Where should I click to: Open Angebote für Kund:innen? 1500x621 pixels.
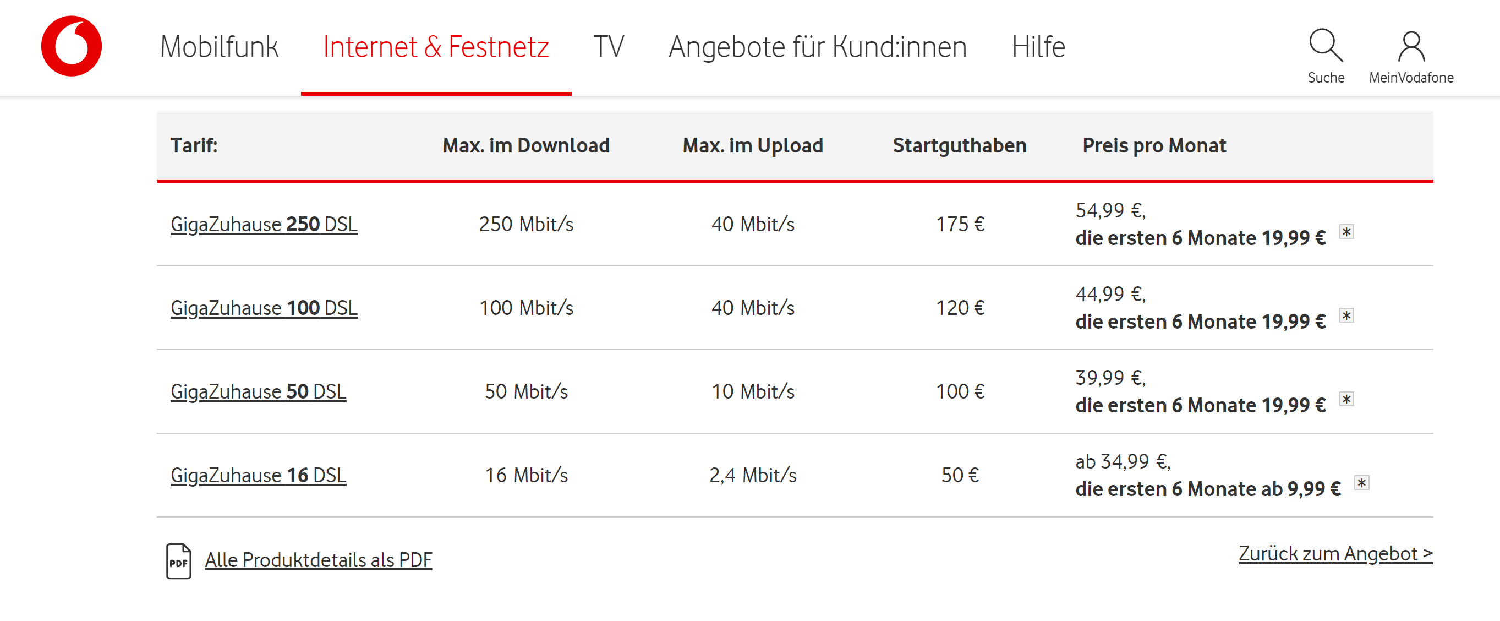point(818,47)
